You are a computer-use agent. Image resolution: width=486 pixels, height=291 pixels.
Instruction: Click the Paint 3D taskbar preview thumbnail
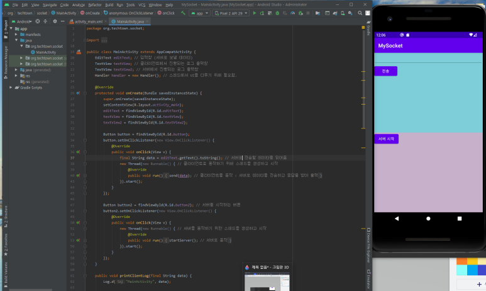point(267,282)
